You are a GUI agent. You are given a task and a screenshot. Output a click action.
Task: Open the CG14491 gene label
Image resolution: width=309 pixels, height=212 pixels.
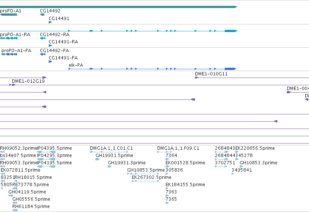click(59, 19)
